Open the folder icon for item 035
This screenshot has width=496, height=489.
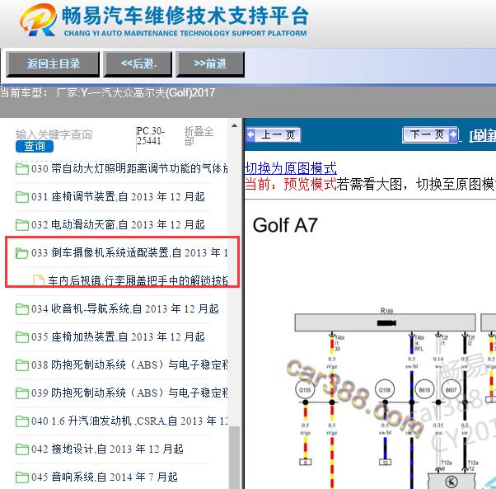coord(21,337)
